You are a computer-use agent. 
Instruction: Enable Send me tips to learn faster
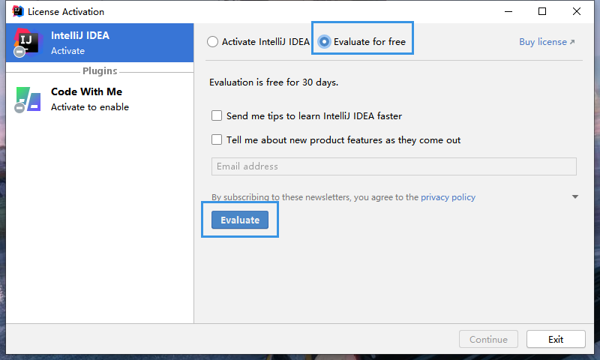click(217, 116)
